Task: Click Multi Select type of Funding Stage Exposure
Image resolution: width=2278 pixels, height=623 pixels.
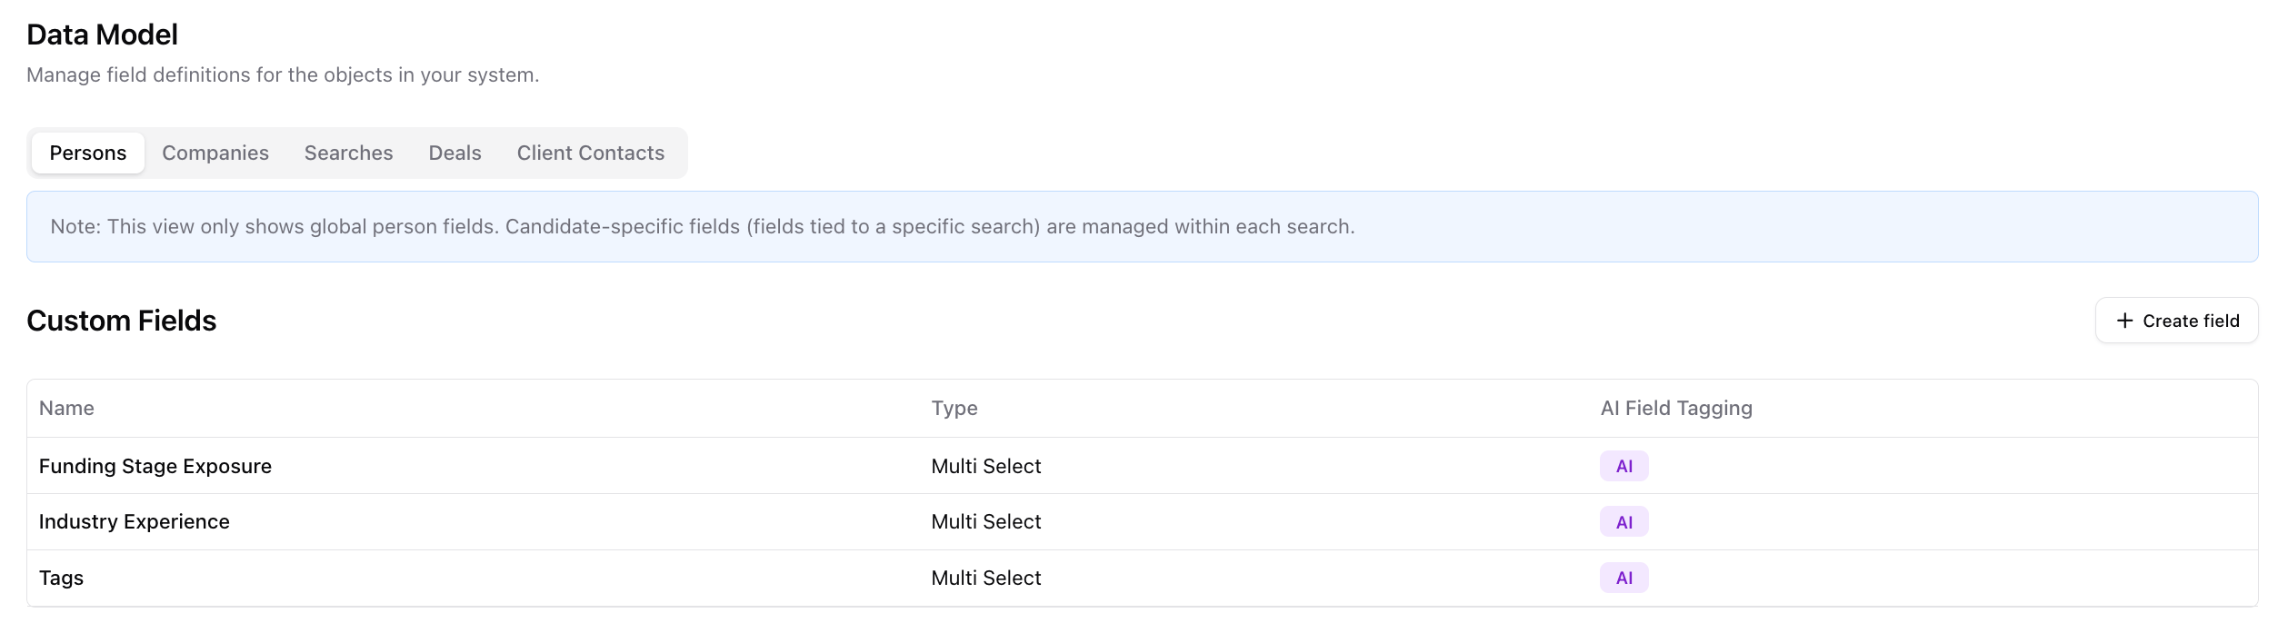Action: tap(986, 466)
